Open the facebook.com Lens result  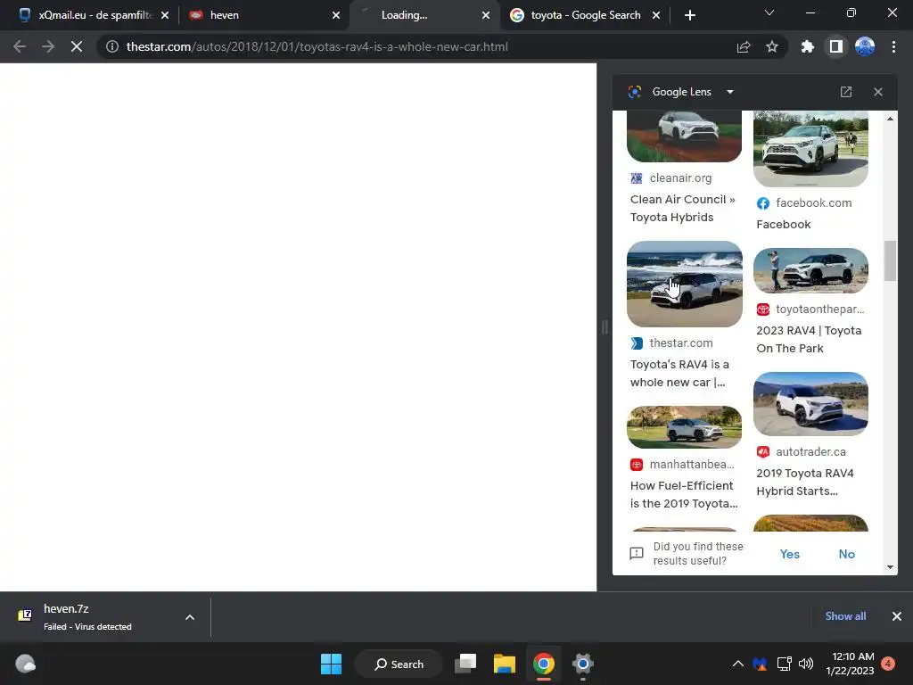click(x=783, y=224)
